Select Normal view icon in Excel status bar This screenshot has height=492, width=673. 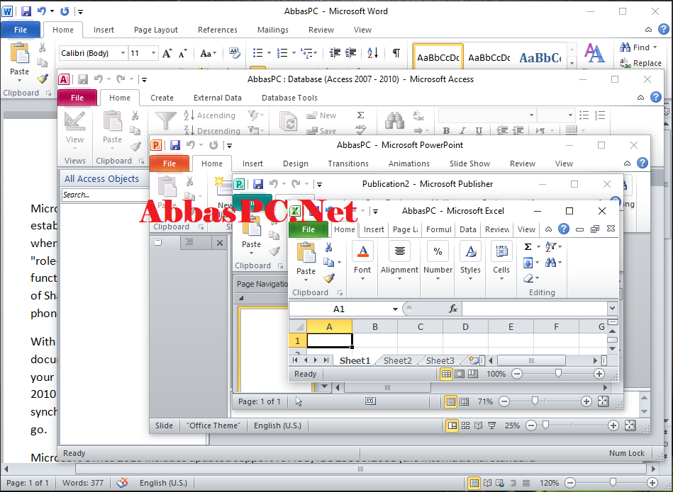pyautogui.click(x=446, y=374)
